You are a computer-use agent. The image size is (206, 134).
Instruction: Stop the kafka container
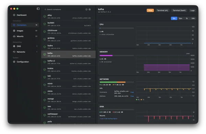(150, 10)
